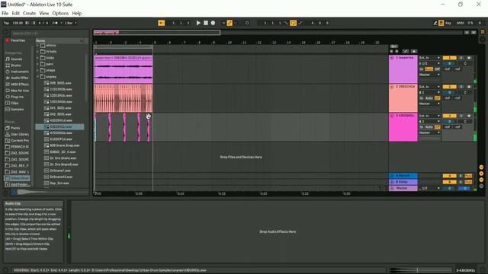Click the Arrangement Record button

pyautogui.click(x=213, y=23)
